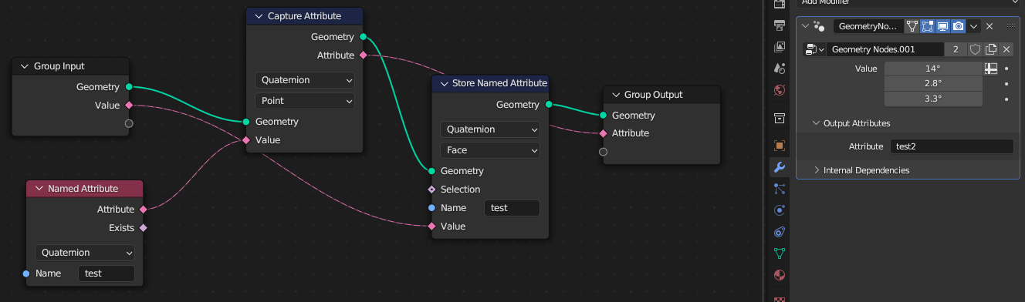Open the Output properties tab
Image resolution: width=1025 pixels, height=302 pixels.
point(780,25)
